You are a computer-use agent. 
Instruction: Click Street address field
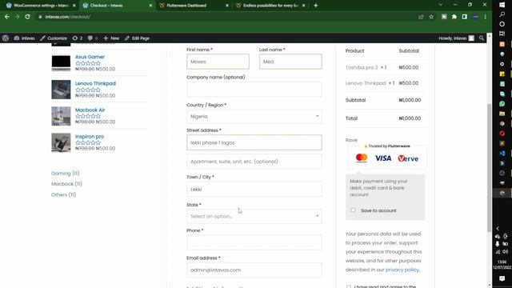tap(254, 142)
